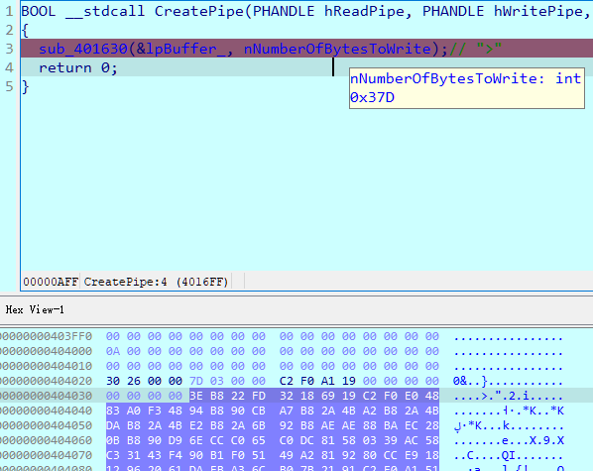Screen dimensions: 593x471
Task: Select the &lpBuffer_ argument
Action: [x=180, y=49]
